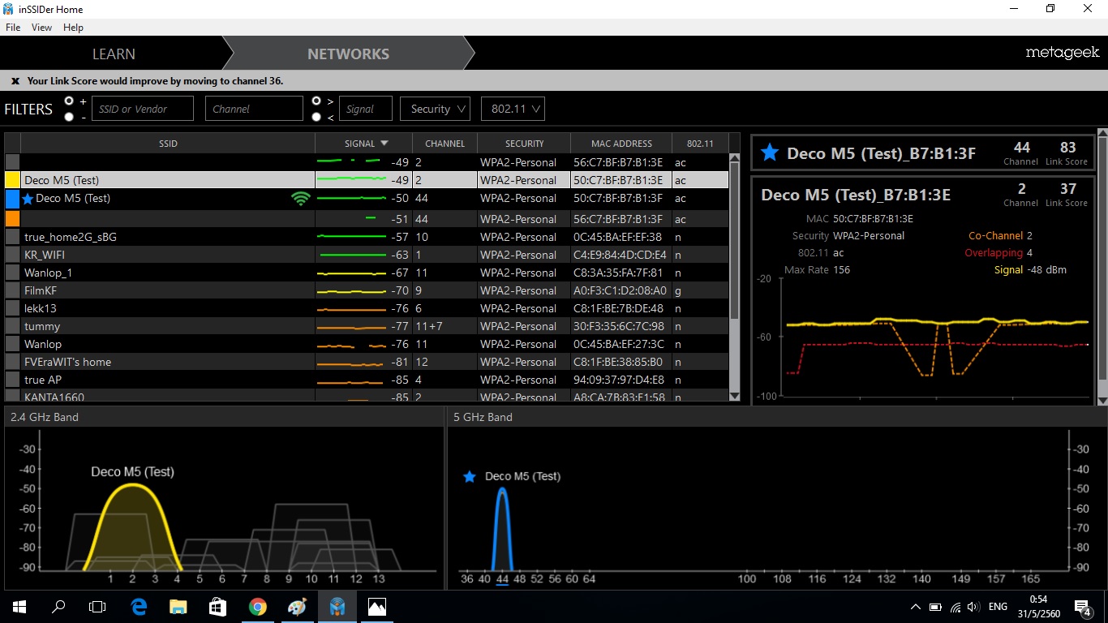Click the Channel filter input box
The image size is (1108, 623).
254,109
